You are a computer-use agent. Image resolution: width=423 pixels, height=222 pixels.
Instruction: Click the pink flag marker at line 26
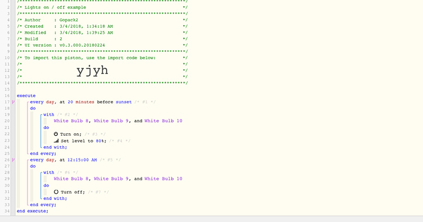pos(13,160)
